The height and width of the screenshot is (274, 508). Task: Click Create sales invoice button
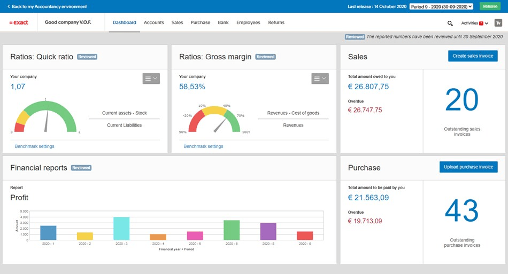point(473,56)
